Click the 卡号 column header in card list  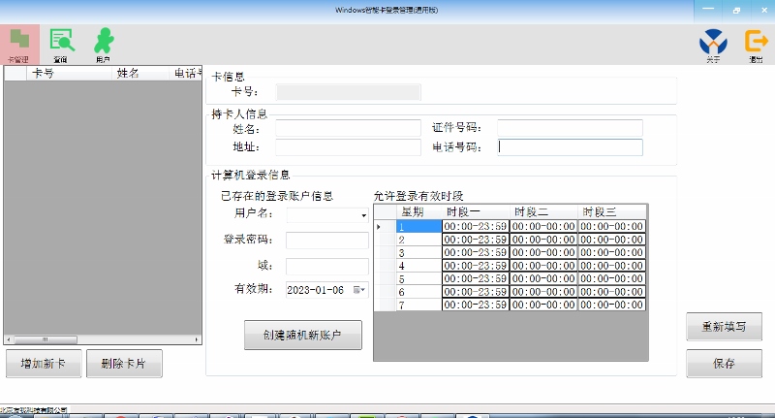click(43, 73)
